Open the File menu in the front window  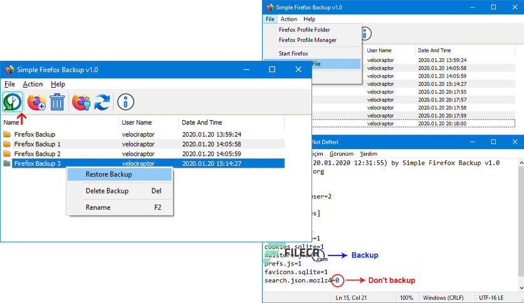coord(9,84)
